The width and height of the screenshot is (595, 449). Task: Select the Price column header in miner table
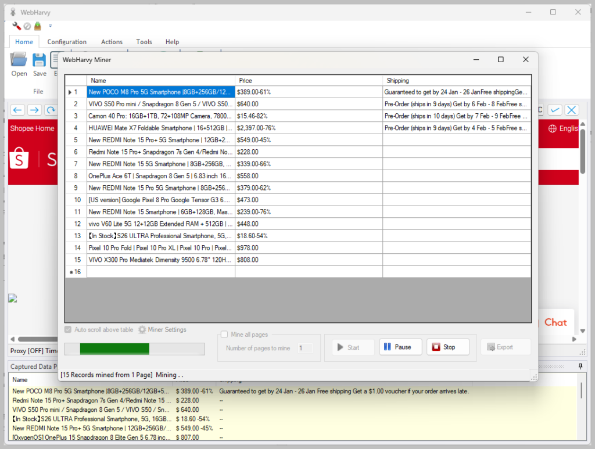[x=309, y=81]
